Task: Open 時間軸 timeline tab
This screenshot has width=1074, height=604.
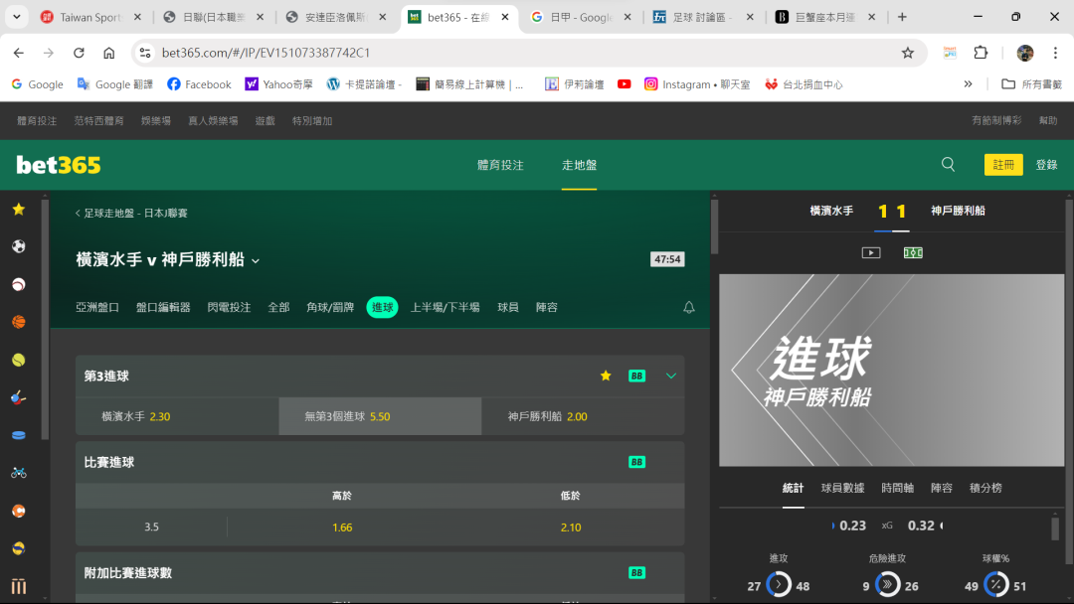Action: (x=897, y=488)
